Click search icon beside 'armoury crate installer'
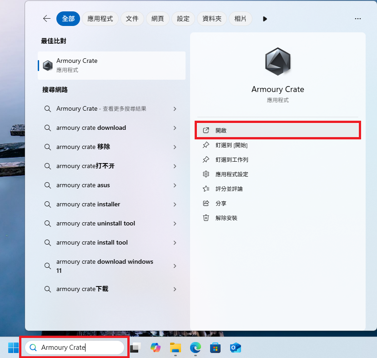The height and width of the screenshot is (358, 377). [48, 205]
